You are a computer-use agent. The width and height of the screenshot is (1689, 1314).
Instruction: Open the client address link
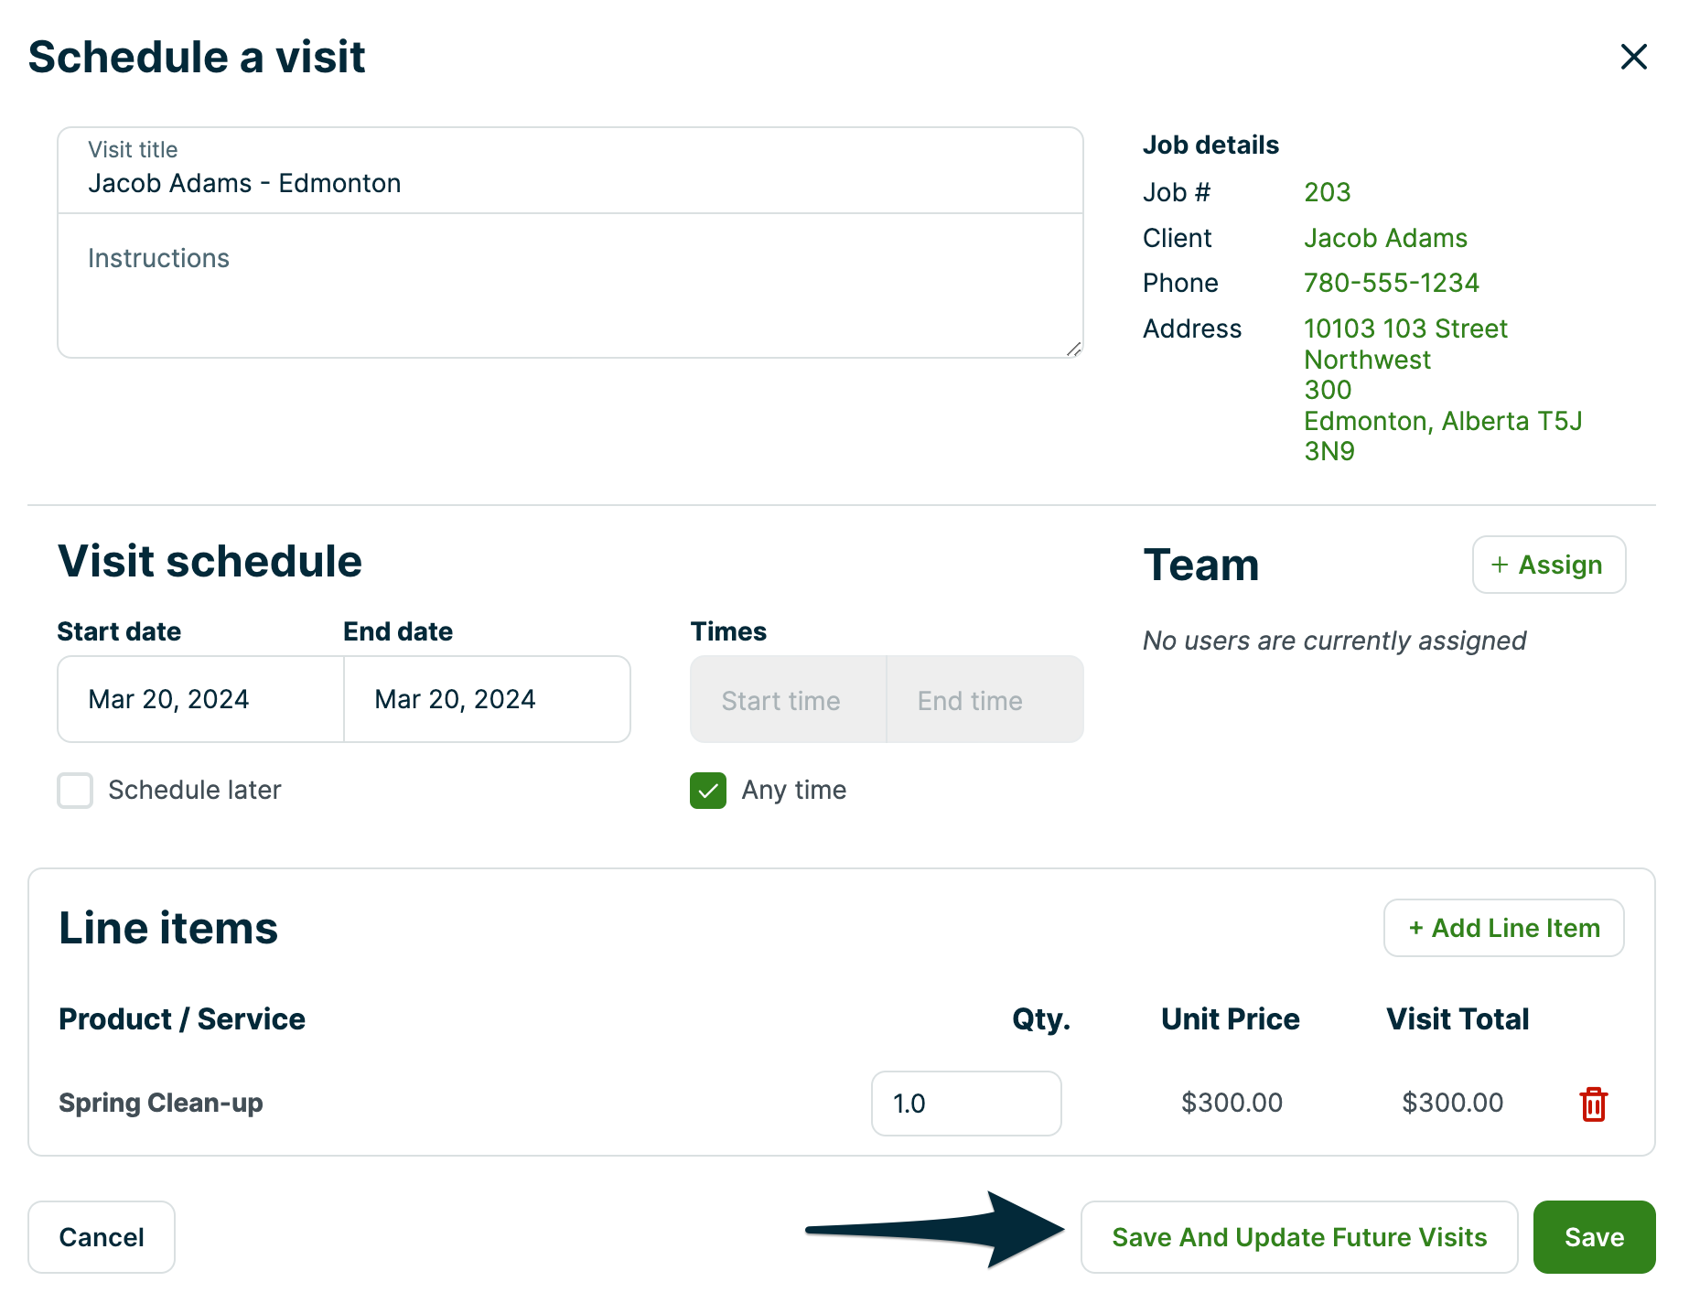point(1405,389)
